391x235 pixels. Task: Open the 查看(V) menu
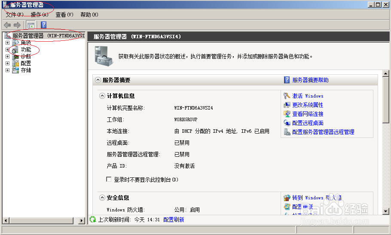[64, 15]
